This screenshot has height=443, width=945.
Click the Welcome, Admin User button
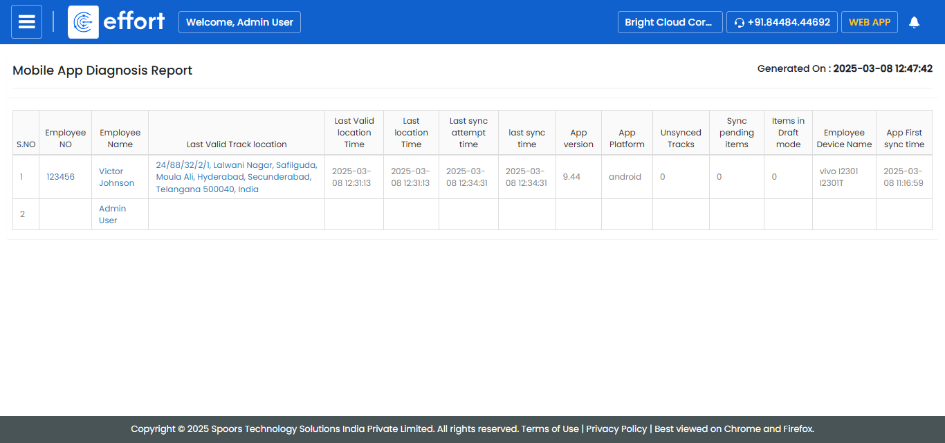pyautogui.click(x=239, y=22)
